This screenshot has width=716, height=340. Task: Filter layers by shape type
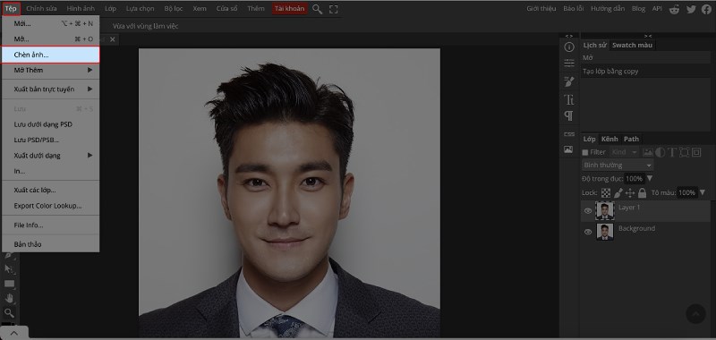click(684, 152)
